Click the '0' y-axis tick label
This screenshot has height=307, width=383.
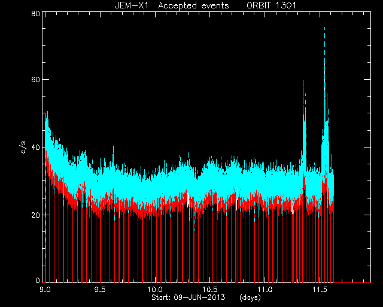(38, 280)
